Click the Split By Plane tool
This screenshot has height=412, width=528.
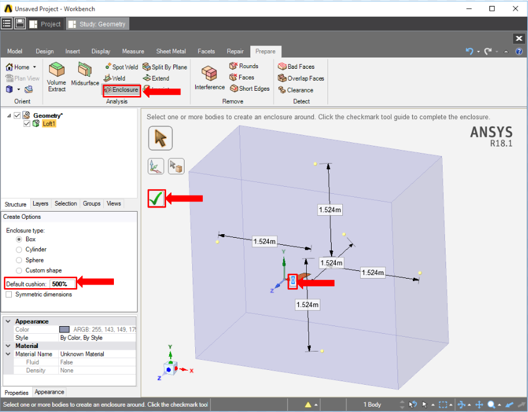click(x=165, y=66)
